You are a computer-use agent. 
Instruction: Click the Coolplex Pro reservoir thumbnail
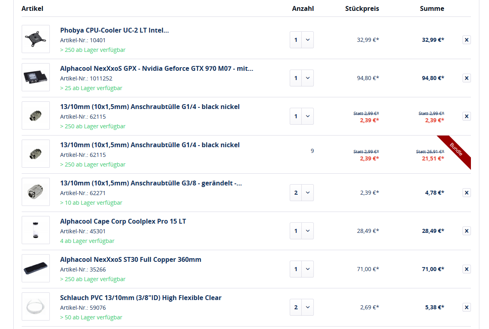pyautogui.click(x=36, y=230)
